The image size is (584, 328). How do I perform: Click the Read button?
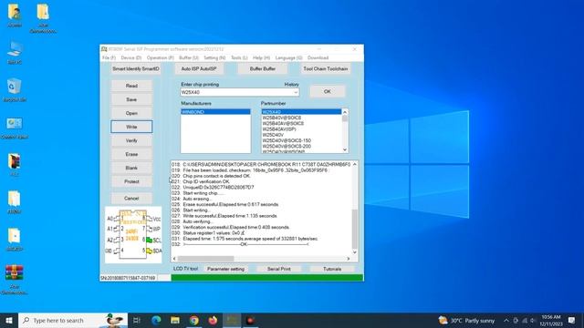pos(131,86)
